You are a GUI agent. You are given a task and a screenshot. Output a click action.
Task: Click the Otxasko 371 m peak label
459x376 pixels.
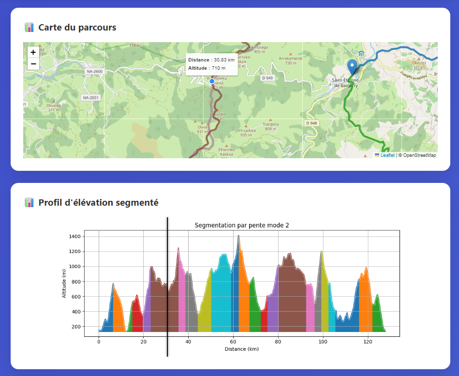click(x=54, y=107)
